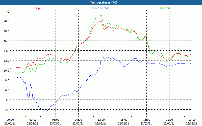The height and width of the screenshot is (126, 202).
Task: Select the green Windchill legend label
Action: click(x=165, y=8)
